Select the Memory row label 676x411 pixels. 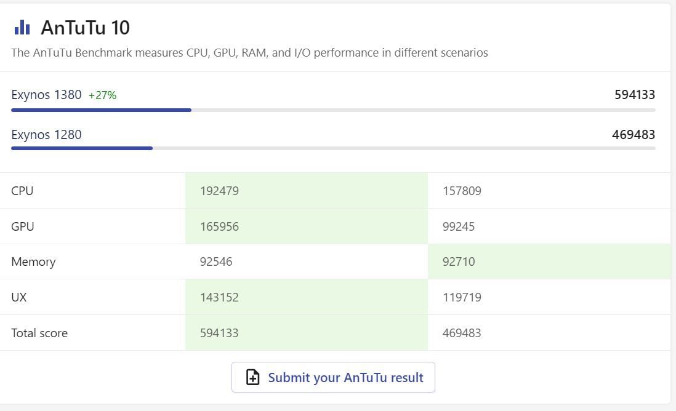click(33, 261)
